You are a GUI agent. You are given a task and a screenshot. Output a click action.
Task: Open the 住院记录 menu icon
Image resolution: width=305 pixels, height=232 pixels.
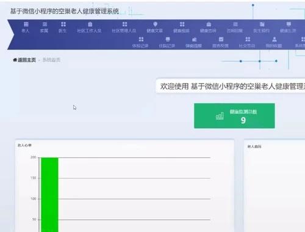(x=168, y=39)
